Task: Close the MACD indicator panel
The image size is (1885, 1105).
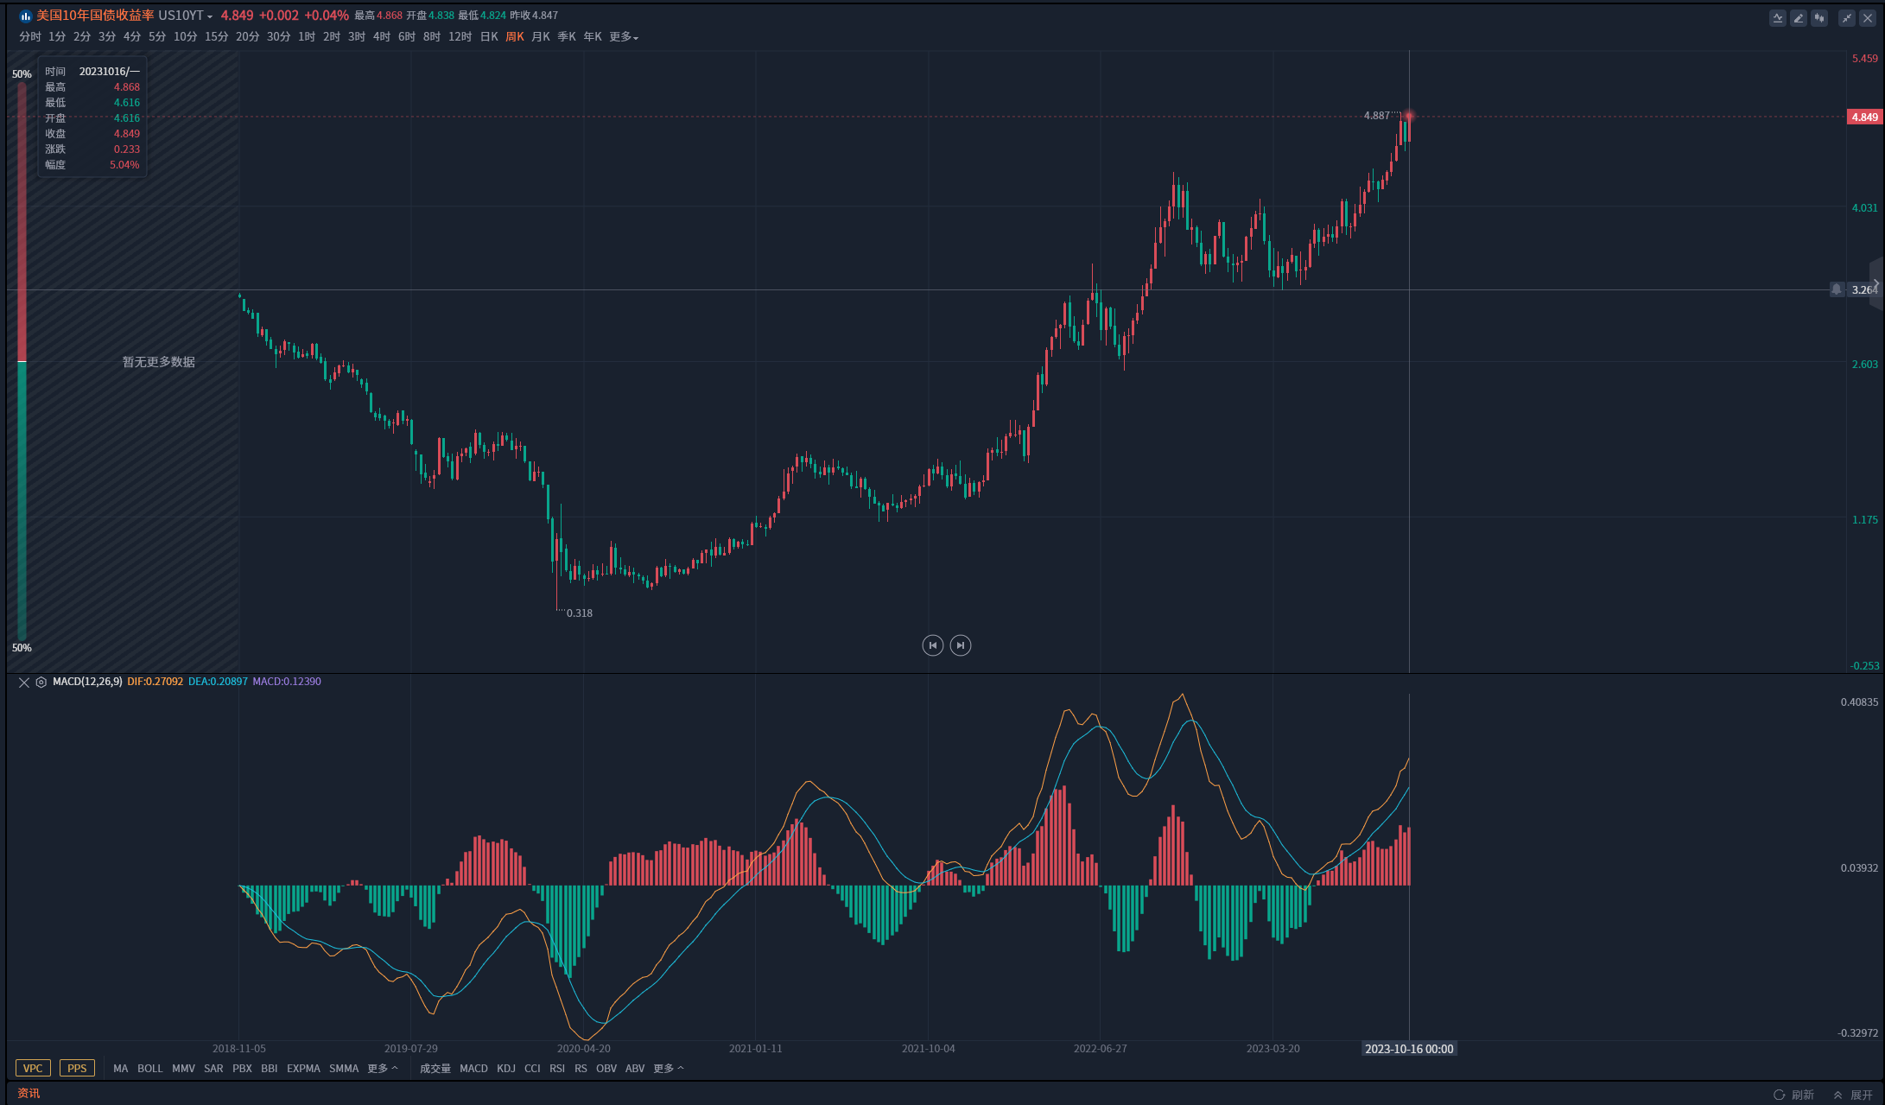Action: [x=24, y=683]
